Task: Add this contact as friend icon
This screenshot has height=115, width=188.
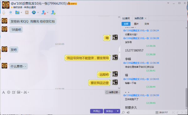Action: [53, 12]
